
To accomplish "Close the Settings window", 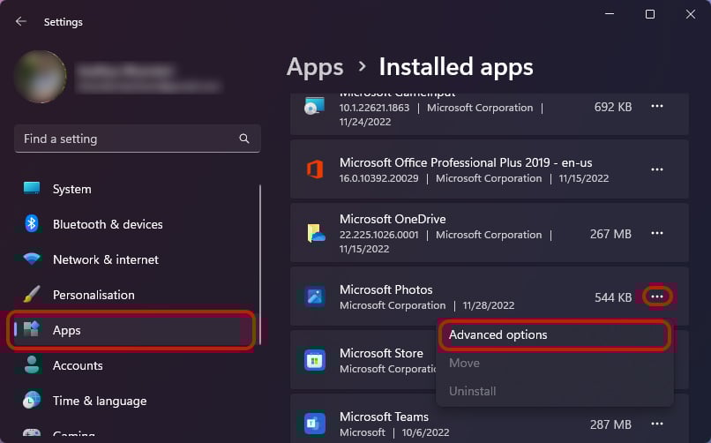I will tap(690, 14).
